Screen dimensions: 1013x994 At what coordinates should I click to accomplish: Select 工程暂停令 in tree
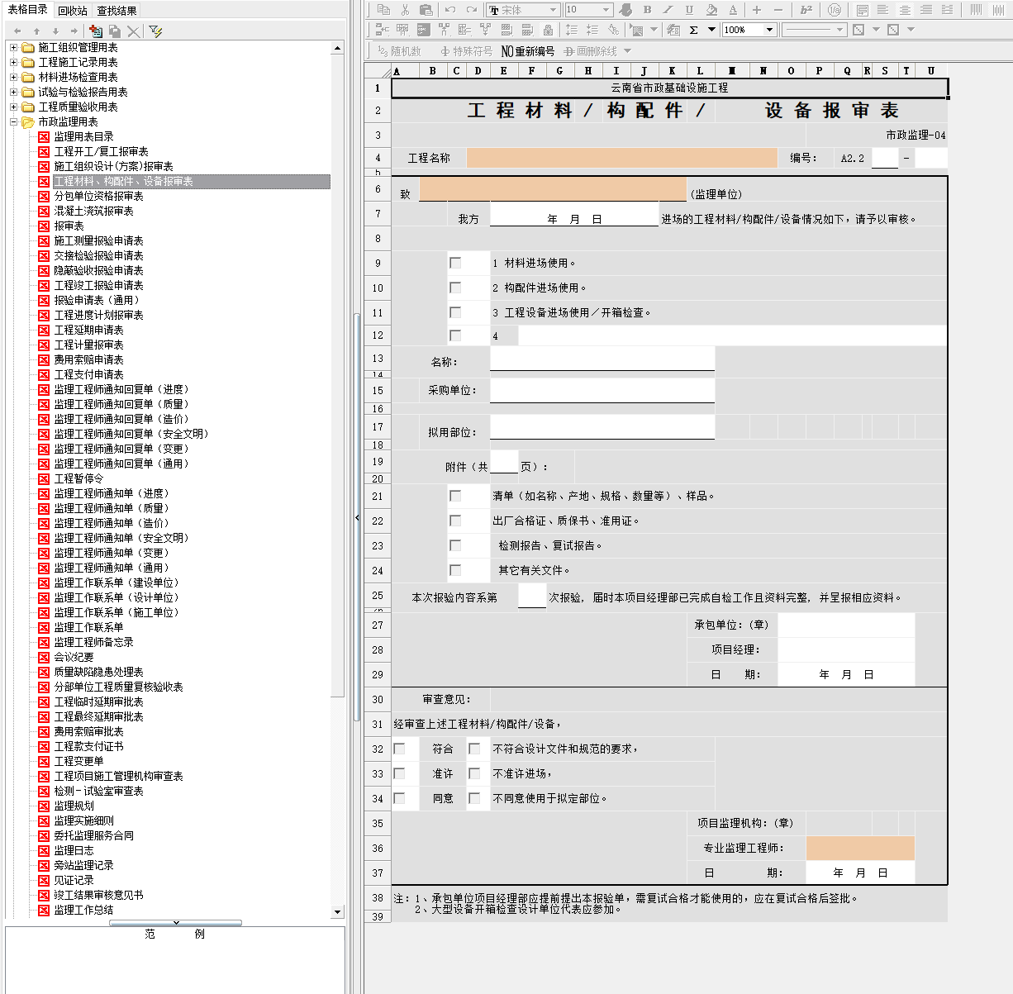point(78,478)
